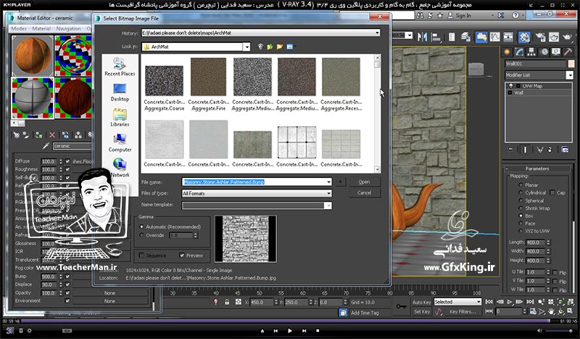Select Spherical mapping option
This screenshot has height=339, width=580.
[521, 200]
